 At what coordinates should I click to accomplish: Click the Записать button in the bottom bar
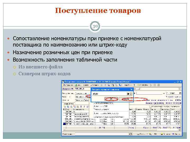tap(165, 134)
